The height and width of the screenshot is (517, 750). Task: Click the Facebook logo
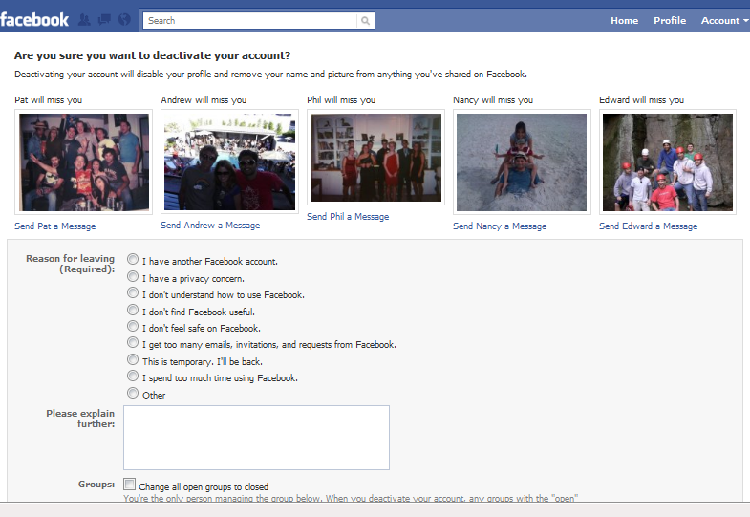(35, 19)
